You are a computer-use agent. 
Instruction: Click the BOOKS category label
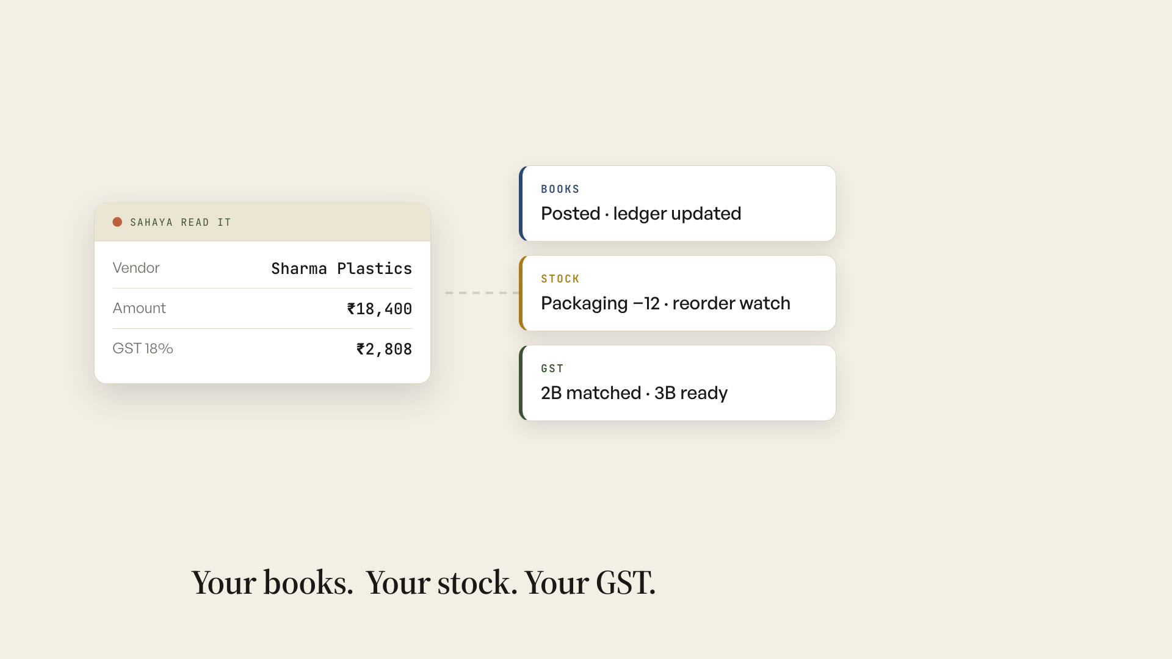(560, 189)
